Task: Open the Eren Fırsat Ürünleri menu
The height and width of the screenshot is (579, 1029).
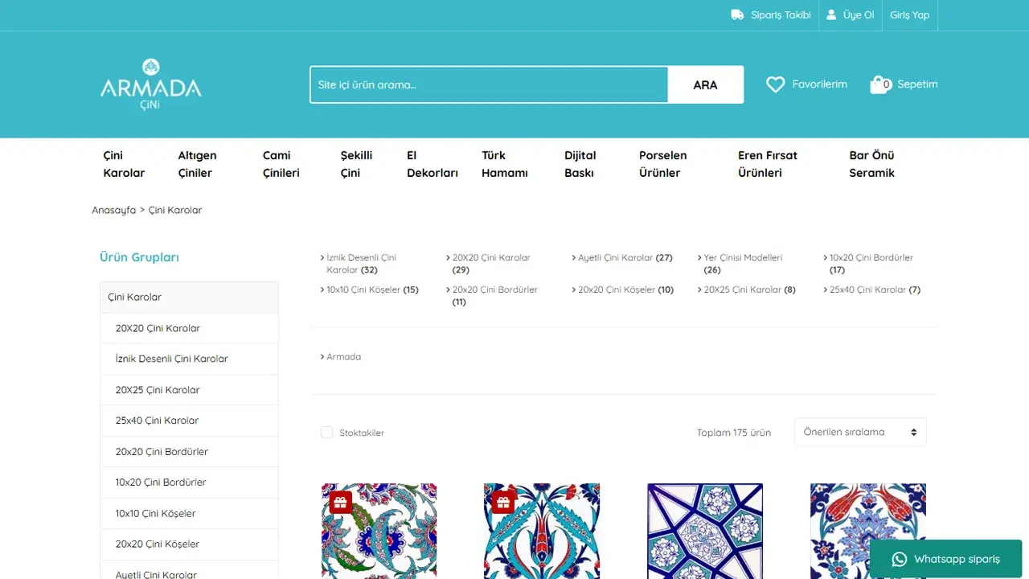Action: tap(768, 164)
